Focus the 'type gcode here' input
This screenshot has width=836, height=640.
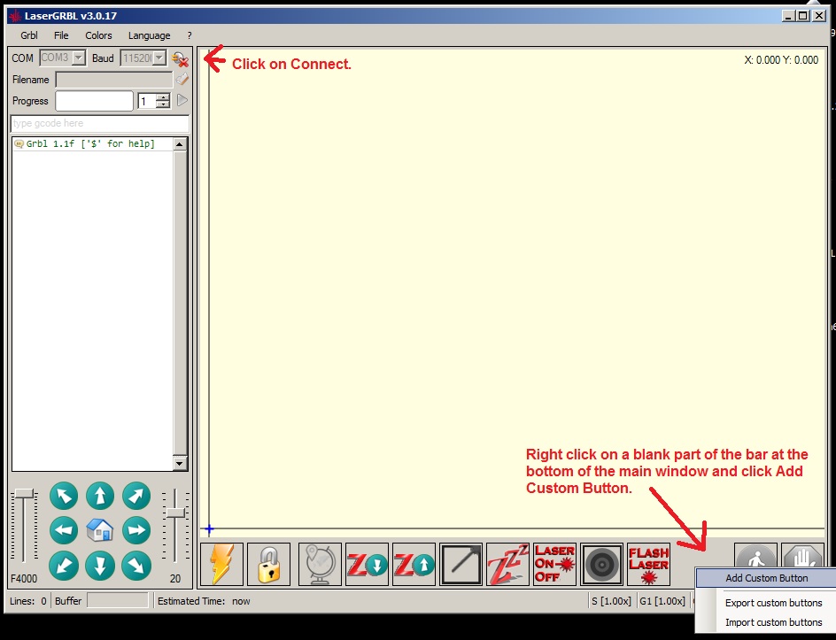[100, 123]
